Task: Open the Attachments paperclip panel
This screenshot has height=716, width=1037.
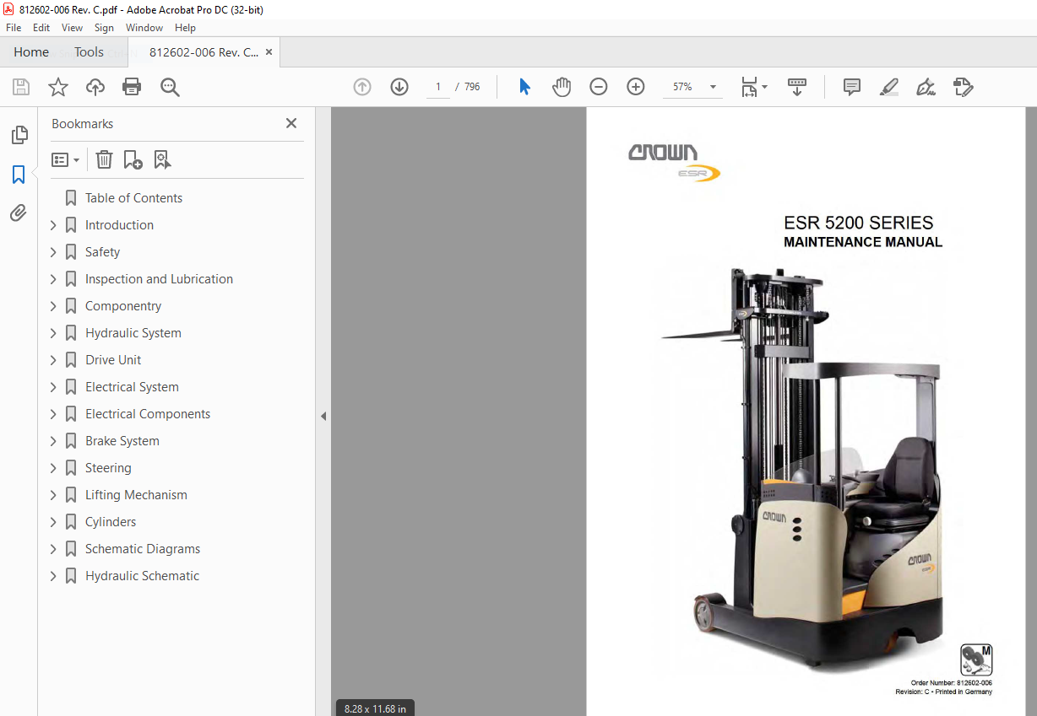Action: [19, 213]
